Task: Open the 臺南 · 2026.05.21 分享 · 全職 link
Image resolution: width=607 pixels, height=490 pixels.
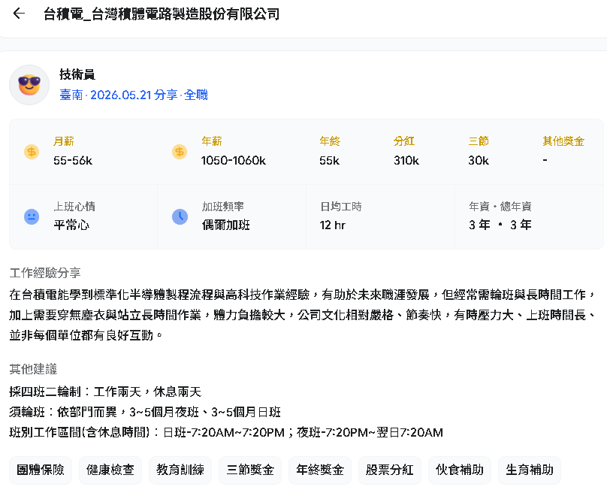Action: [x=134, y=95]
